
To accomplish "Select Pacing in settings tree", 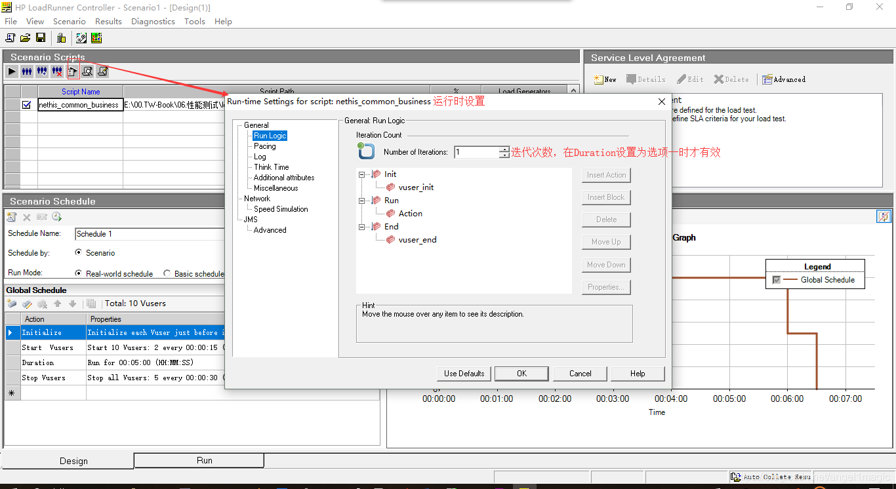I will coord(265,146).
